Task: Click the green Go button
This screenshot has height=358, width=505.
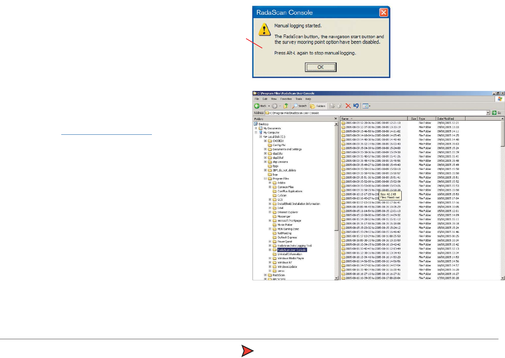Action: coord(496,113)
